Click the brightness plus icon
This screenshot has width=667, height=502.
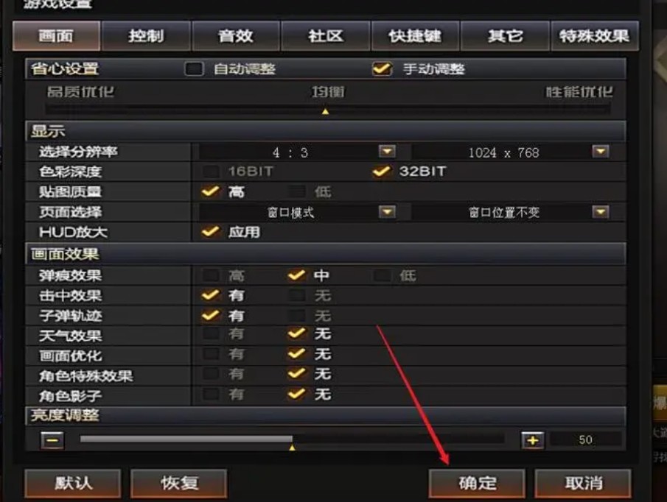(x=532, y=440)
